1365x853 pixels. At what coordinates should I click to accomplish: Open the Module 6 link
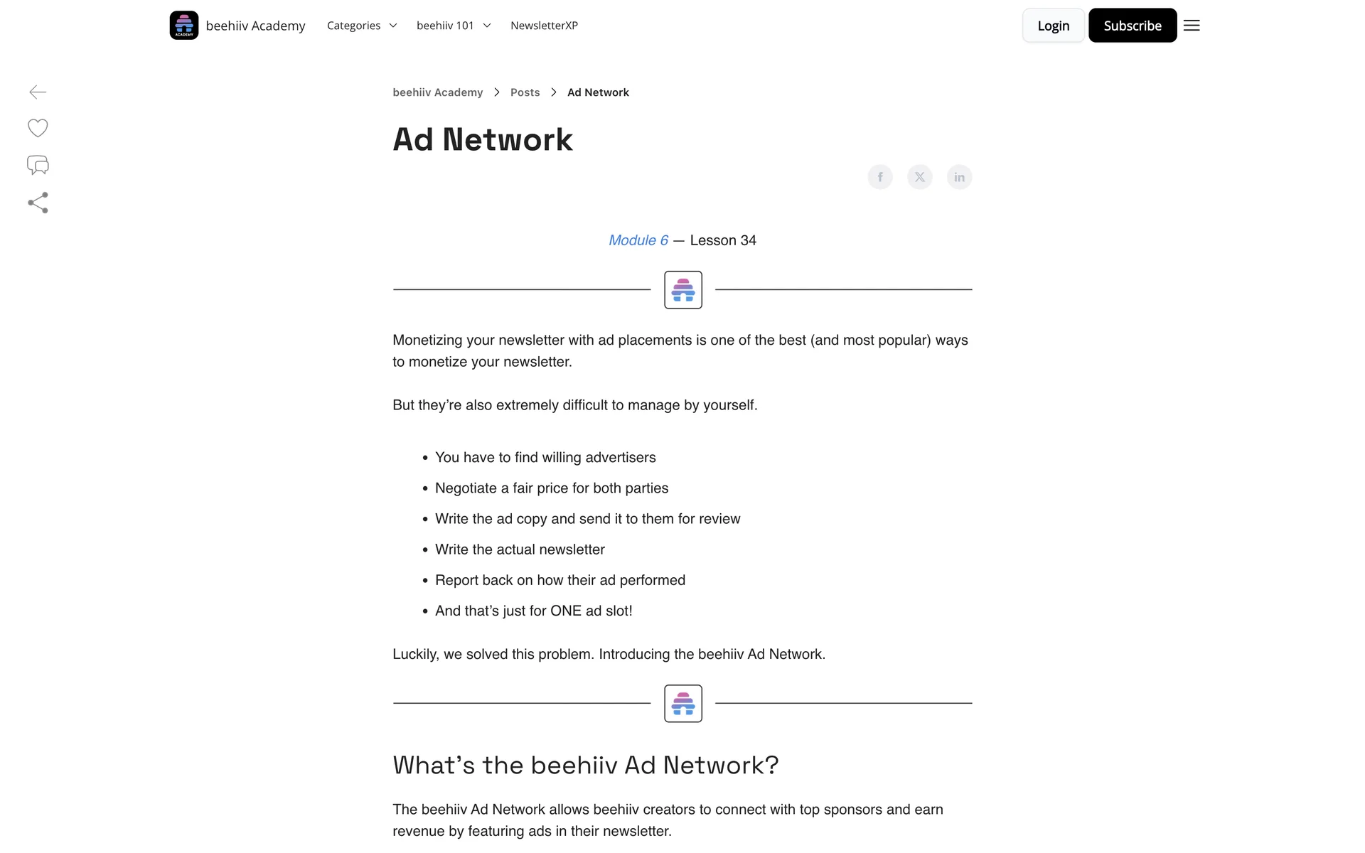pos(638,240)
